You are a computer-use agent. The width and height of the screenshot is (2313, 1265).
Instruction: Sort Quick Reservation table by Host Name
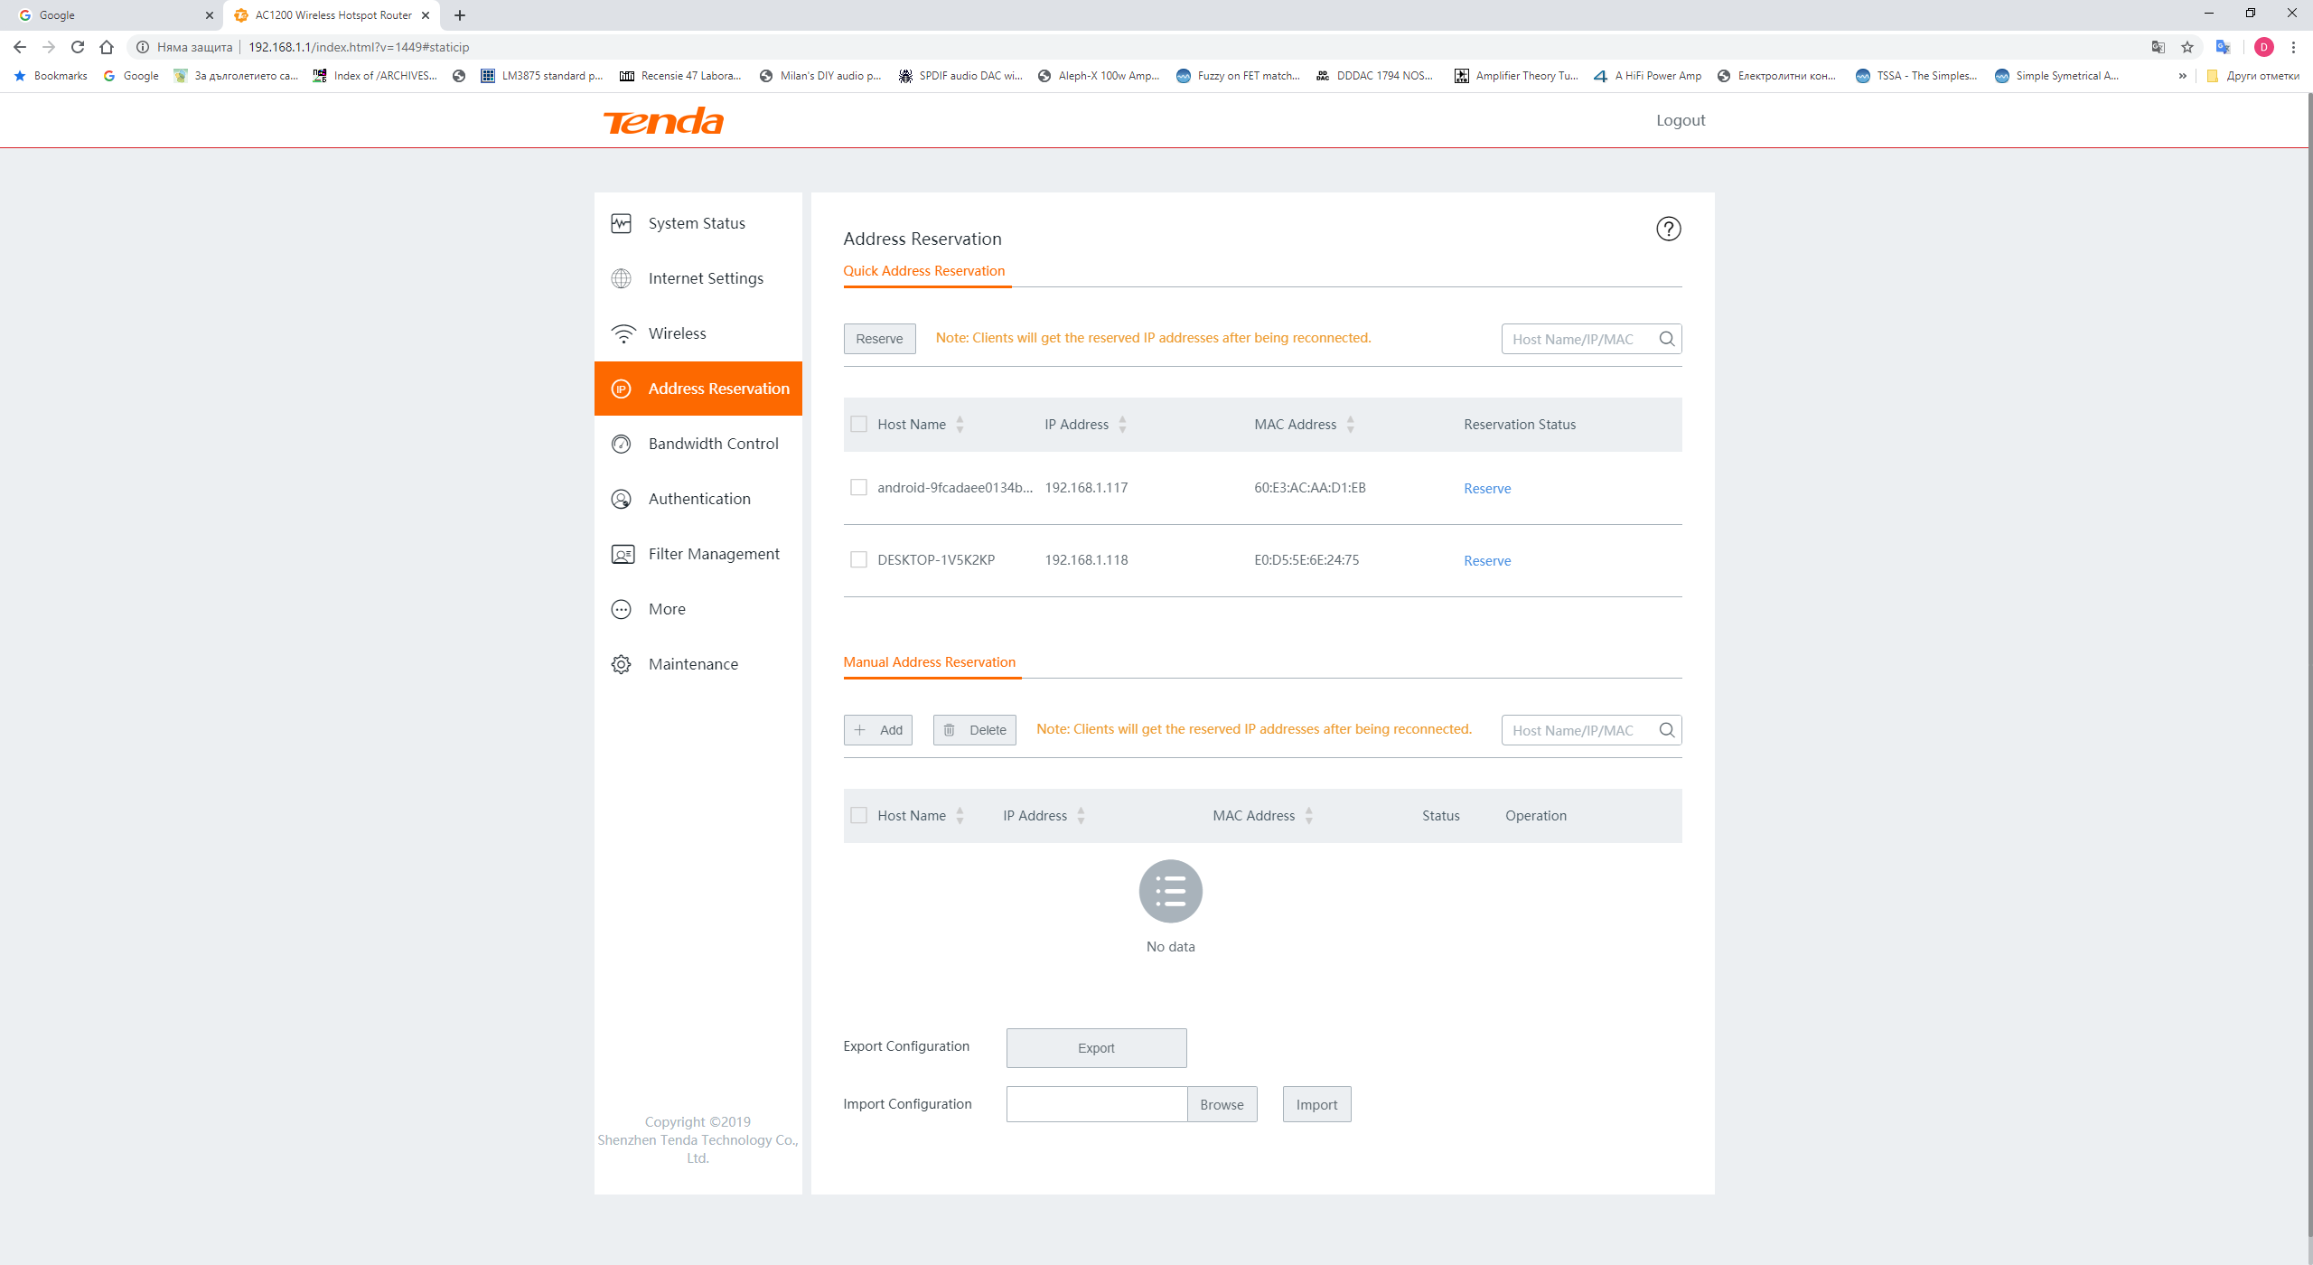click(x=960, y=425)
